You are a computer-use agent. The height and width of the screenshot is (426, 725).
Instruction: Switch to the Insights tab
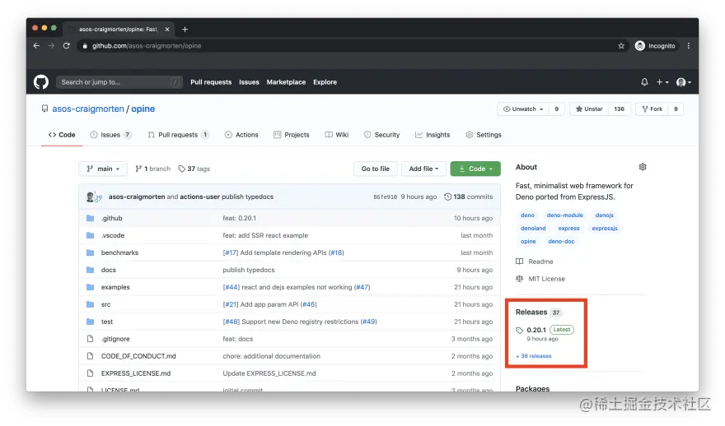coord(433,135)
